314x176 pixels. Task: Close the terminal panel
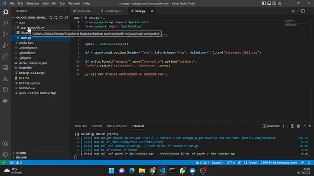310,126
